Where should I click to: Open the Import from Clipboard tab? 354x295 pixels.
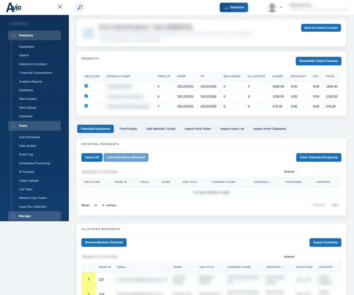click(270, 129)
